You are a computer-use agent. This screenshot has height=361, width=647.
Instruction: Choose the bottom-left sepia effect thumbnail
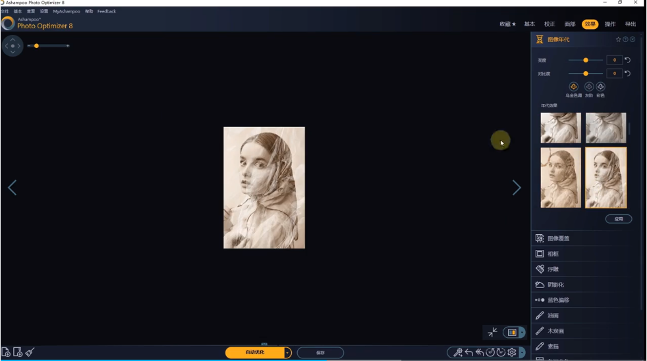[x=560, y=178]
